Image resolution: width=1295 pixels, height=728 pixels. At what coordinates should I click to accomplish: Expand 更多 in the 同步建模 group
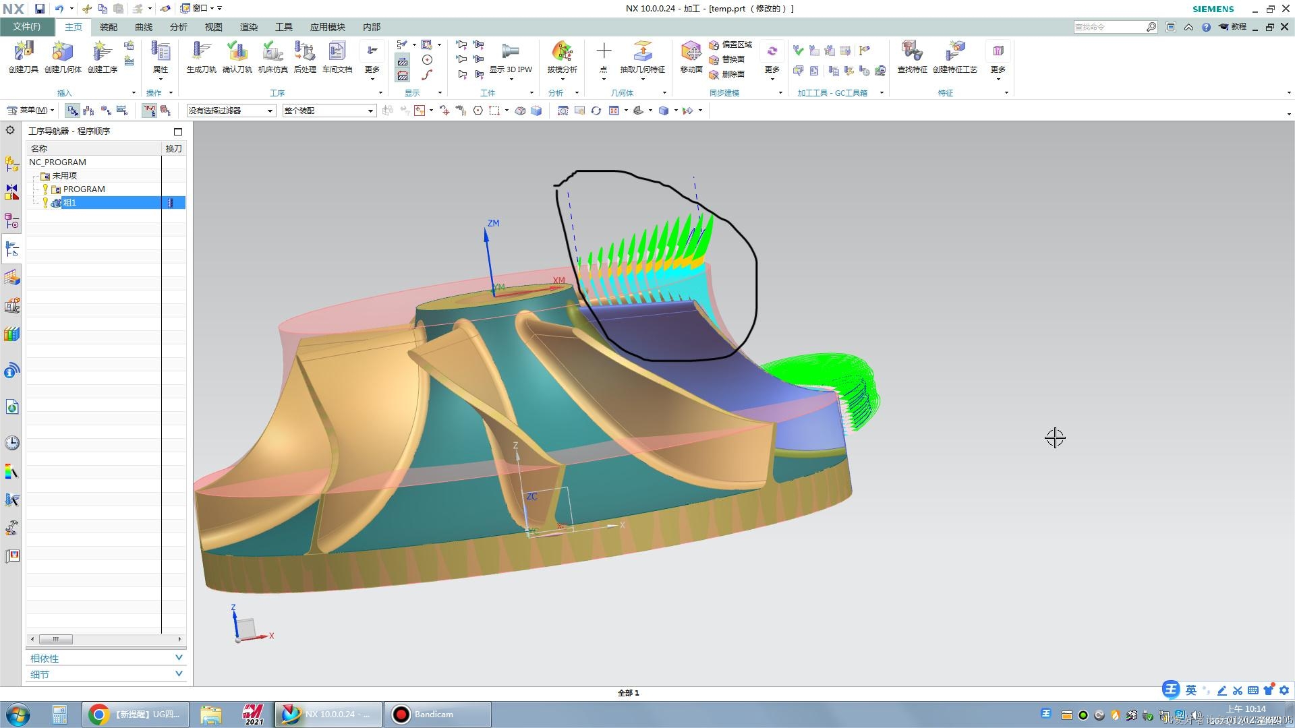point(772,59)
